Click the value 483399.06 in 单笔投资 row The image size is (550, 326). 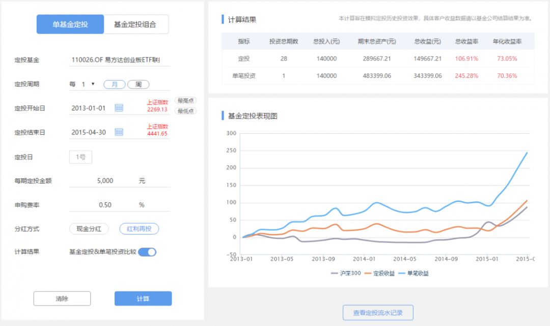pos(377,76)
